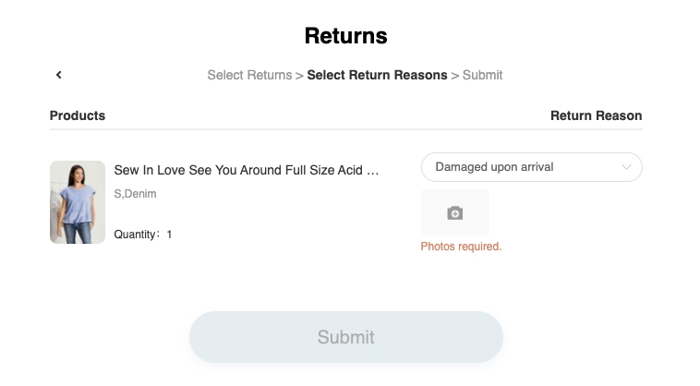Click the divider line under column headers
700x386 pixels.
pos(345,129)
